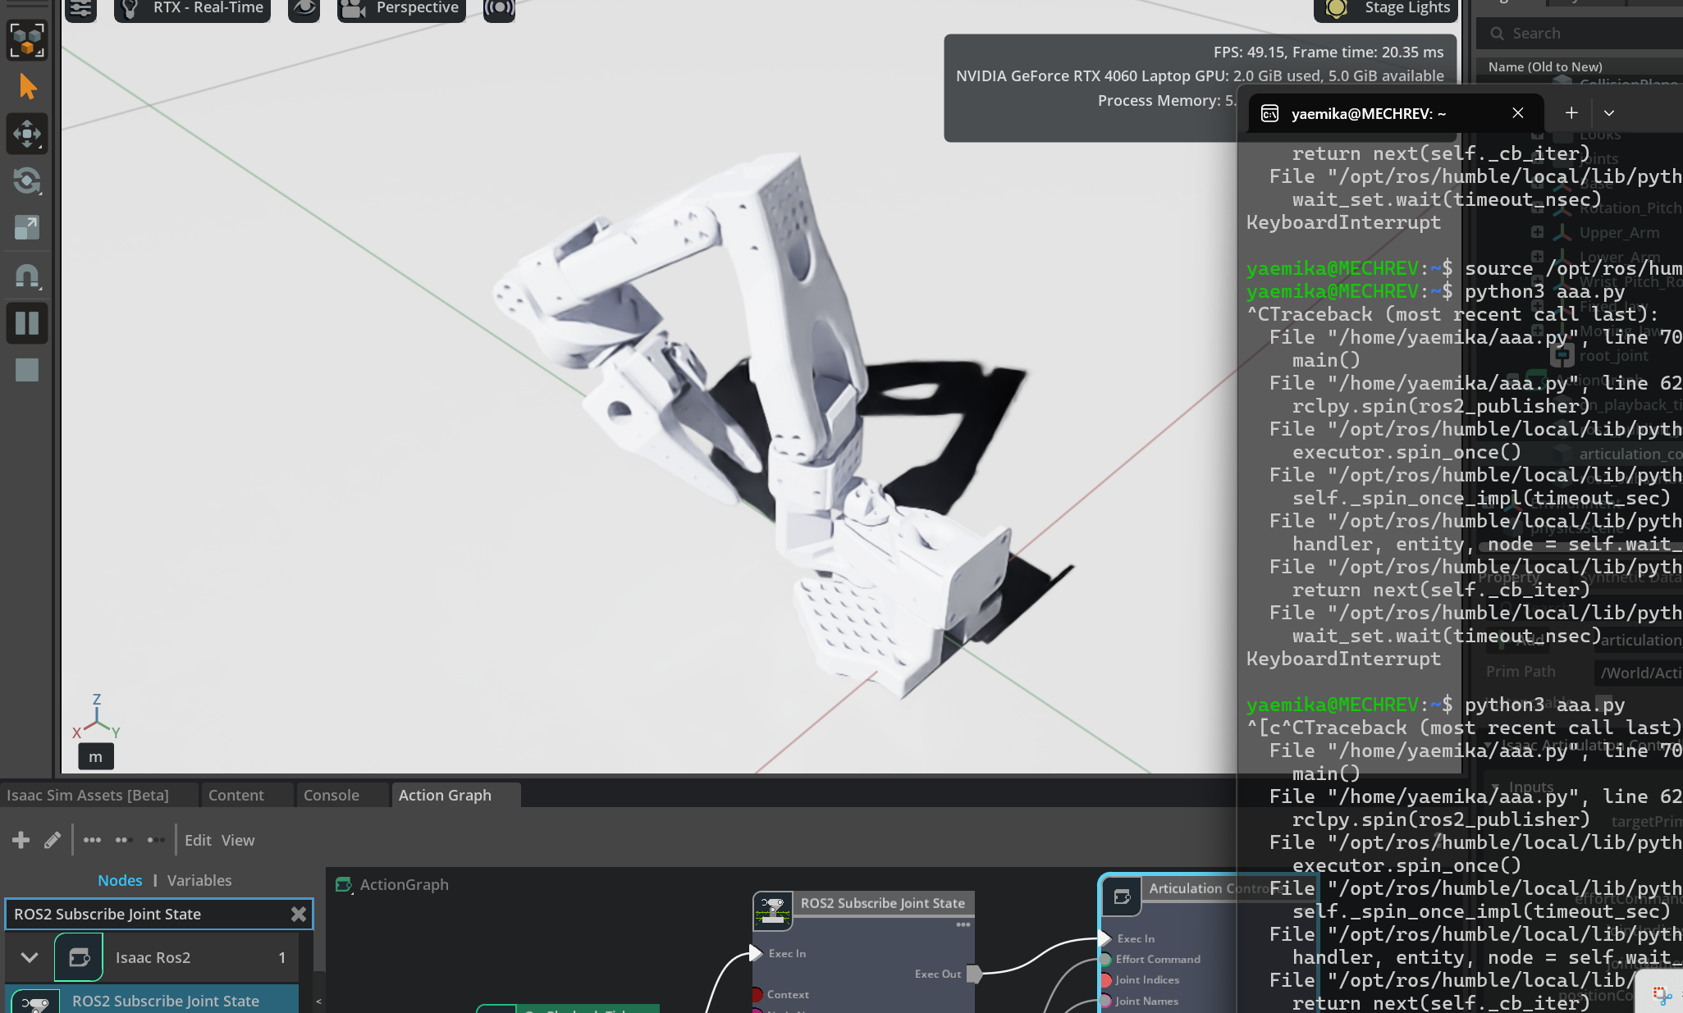Select the selection mode cubes icon

click(x=27, y=40)
